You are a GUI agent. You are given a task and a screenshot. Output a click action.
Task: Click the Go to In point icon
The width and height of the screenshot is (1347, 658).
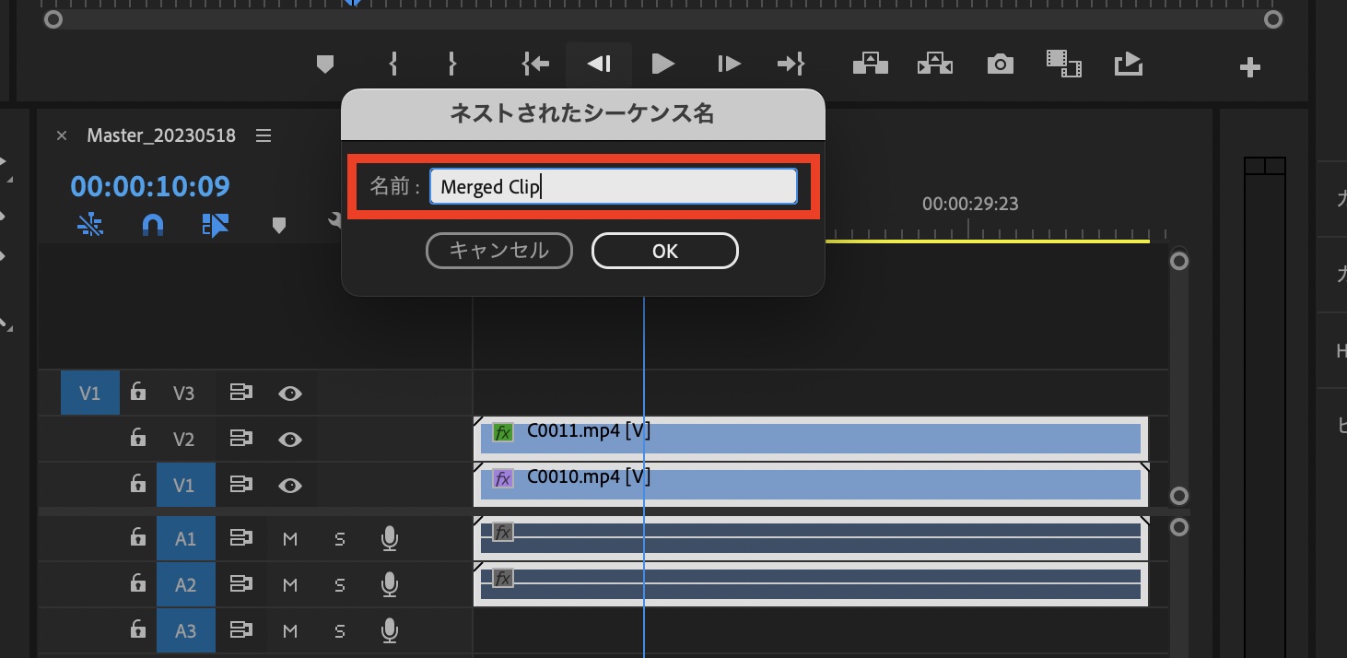(x=535, y=64)
